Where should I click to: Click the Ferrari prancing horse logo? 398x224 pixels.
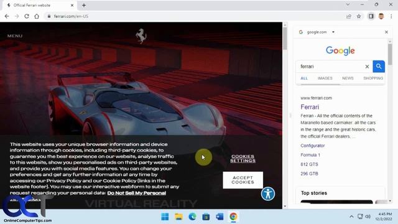pos(141,36)
